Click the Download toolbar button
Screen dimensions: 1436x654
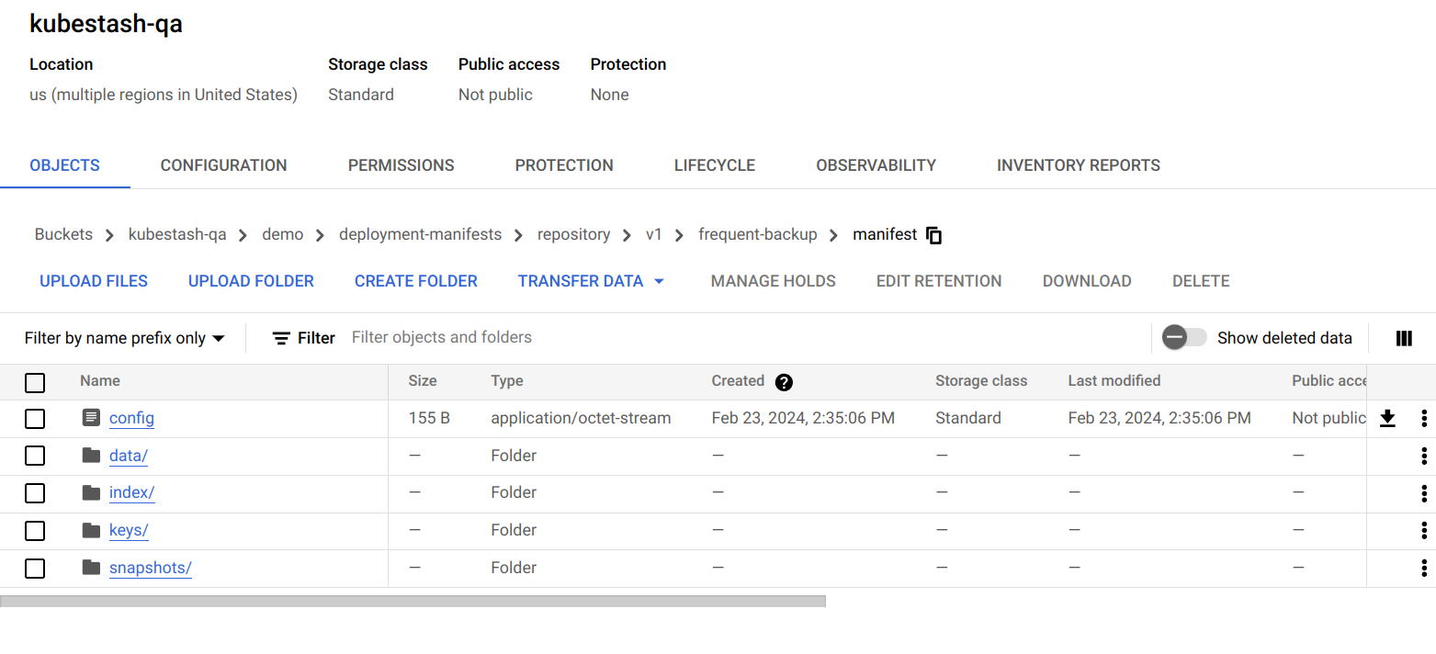point(1087,281)
